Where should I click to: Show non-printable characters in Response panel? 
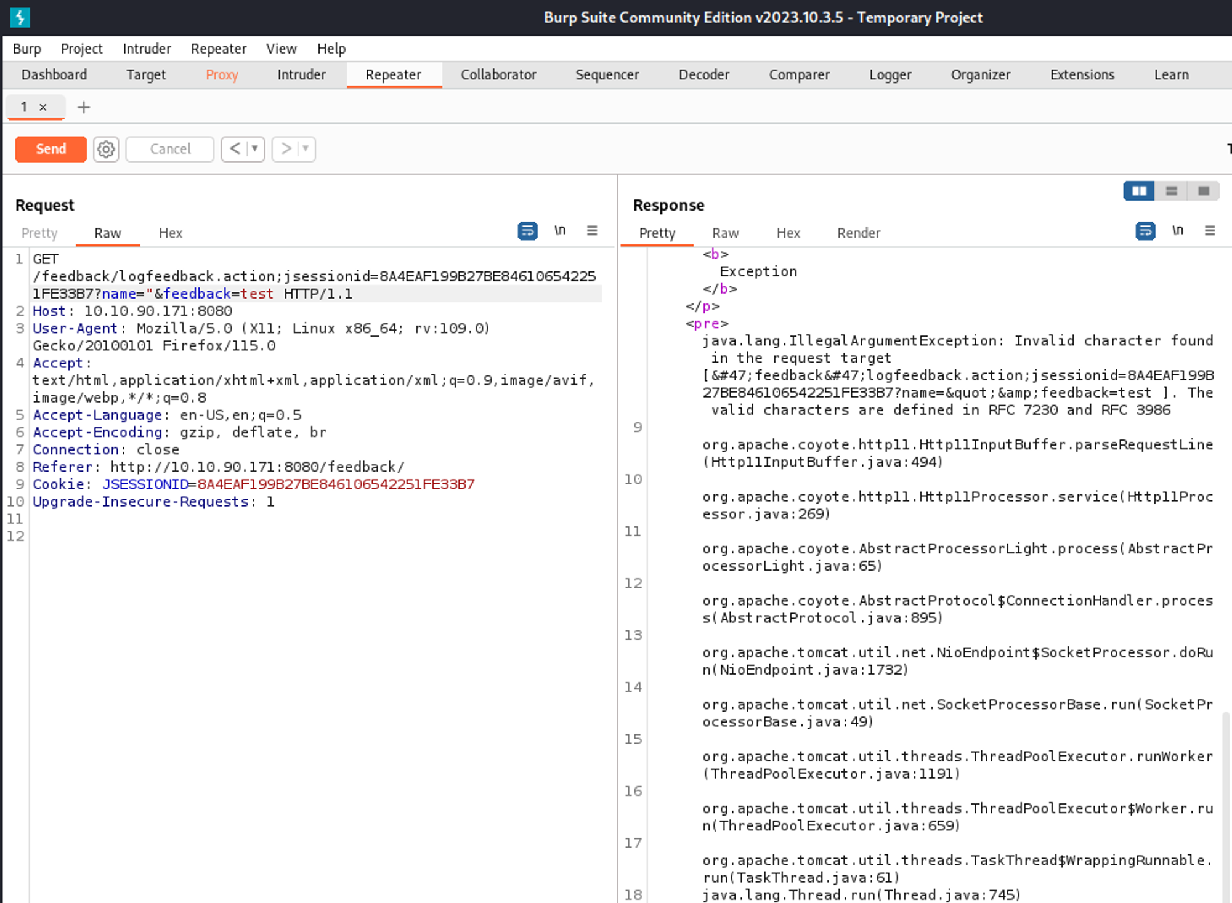(1177, 231)
